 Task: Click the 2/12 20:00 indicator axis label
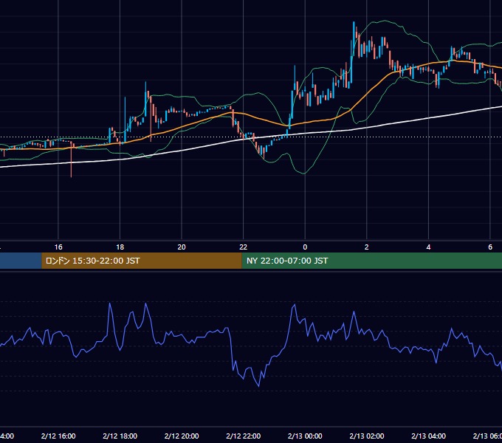click(182, 436)
